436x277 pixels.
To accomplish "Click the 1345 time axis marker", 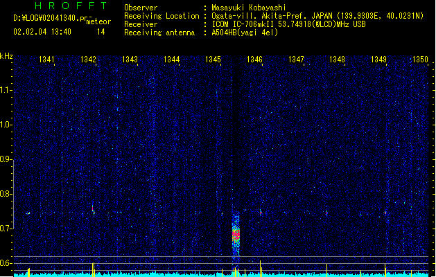I will 213,60.
